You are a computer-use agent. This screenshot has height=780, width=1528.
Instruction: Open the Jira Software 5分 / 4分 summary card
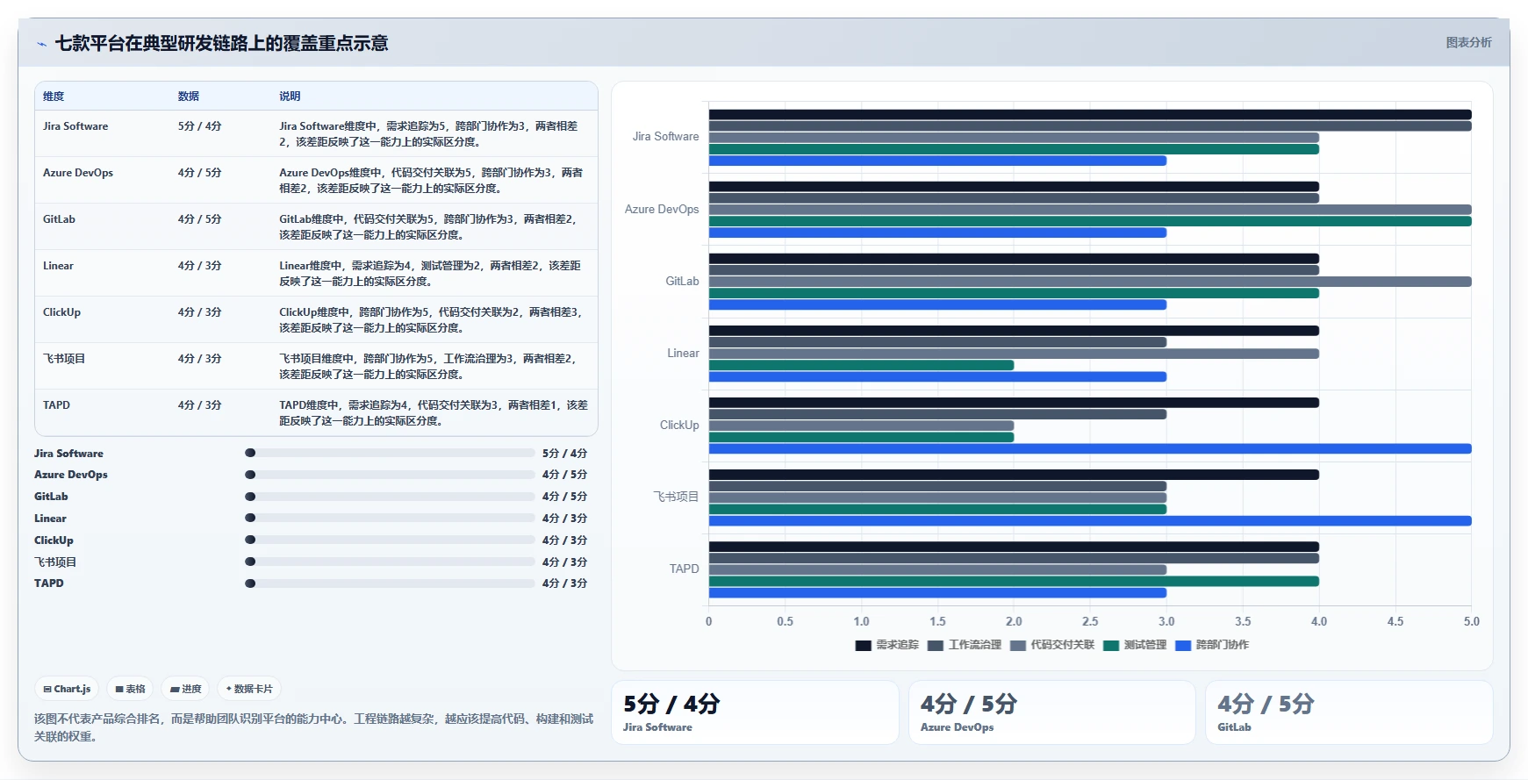pos(755,712)
